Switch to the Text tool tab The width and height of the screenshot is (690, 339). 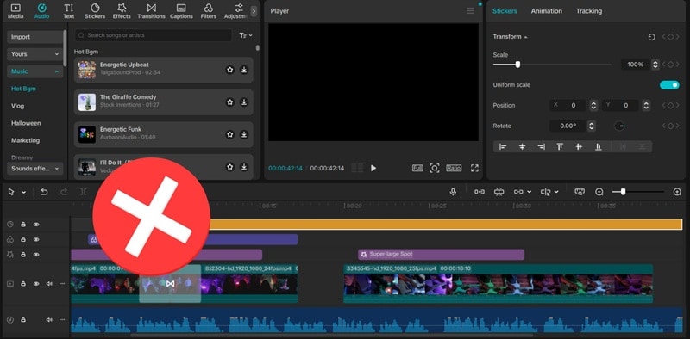click(69, 11)
